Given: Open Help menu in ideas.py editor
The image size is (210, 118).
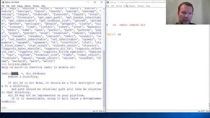Looking at the screenshot, I should [148, 6].
